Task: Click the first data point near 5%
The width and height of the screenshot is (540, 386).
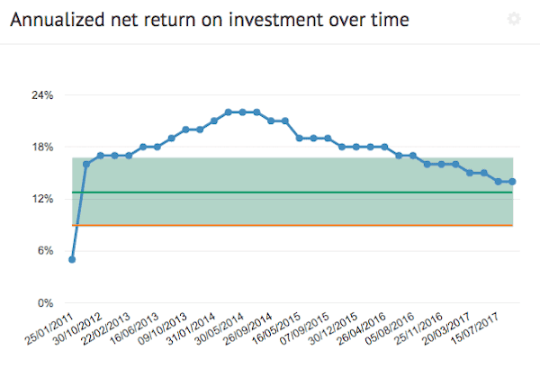Action: pos(72,259)
